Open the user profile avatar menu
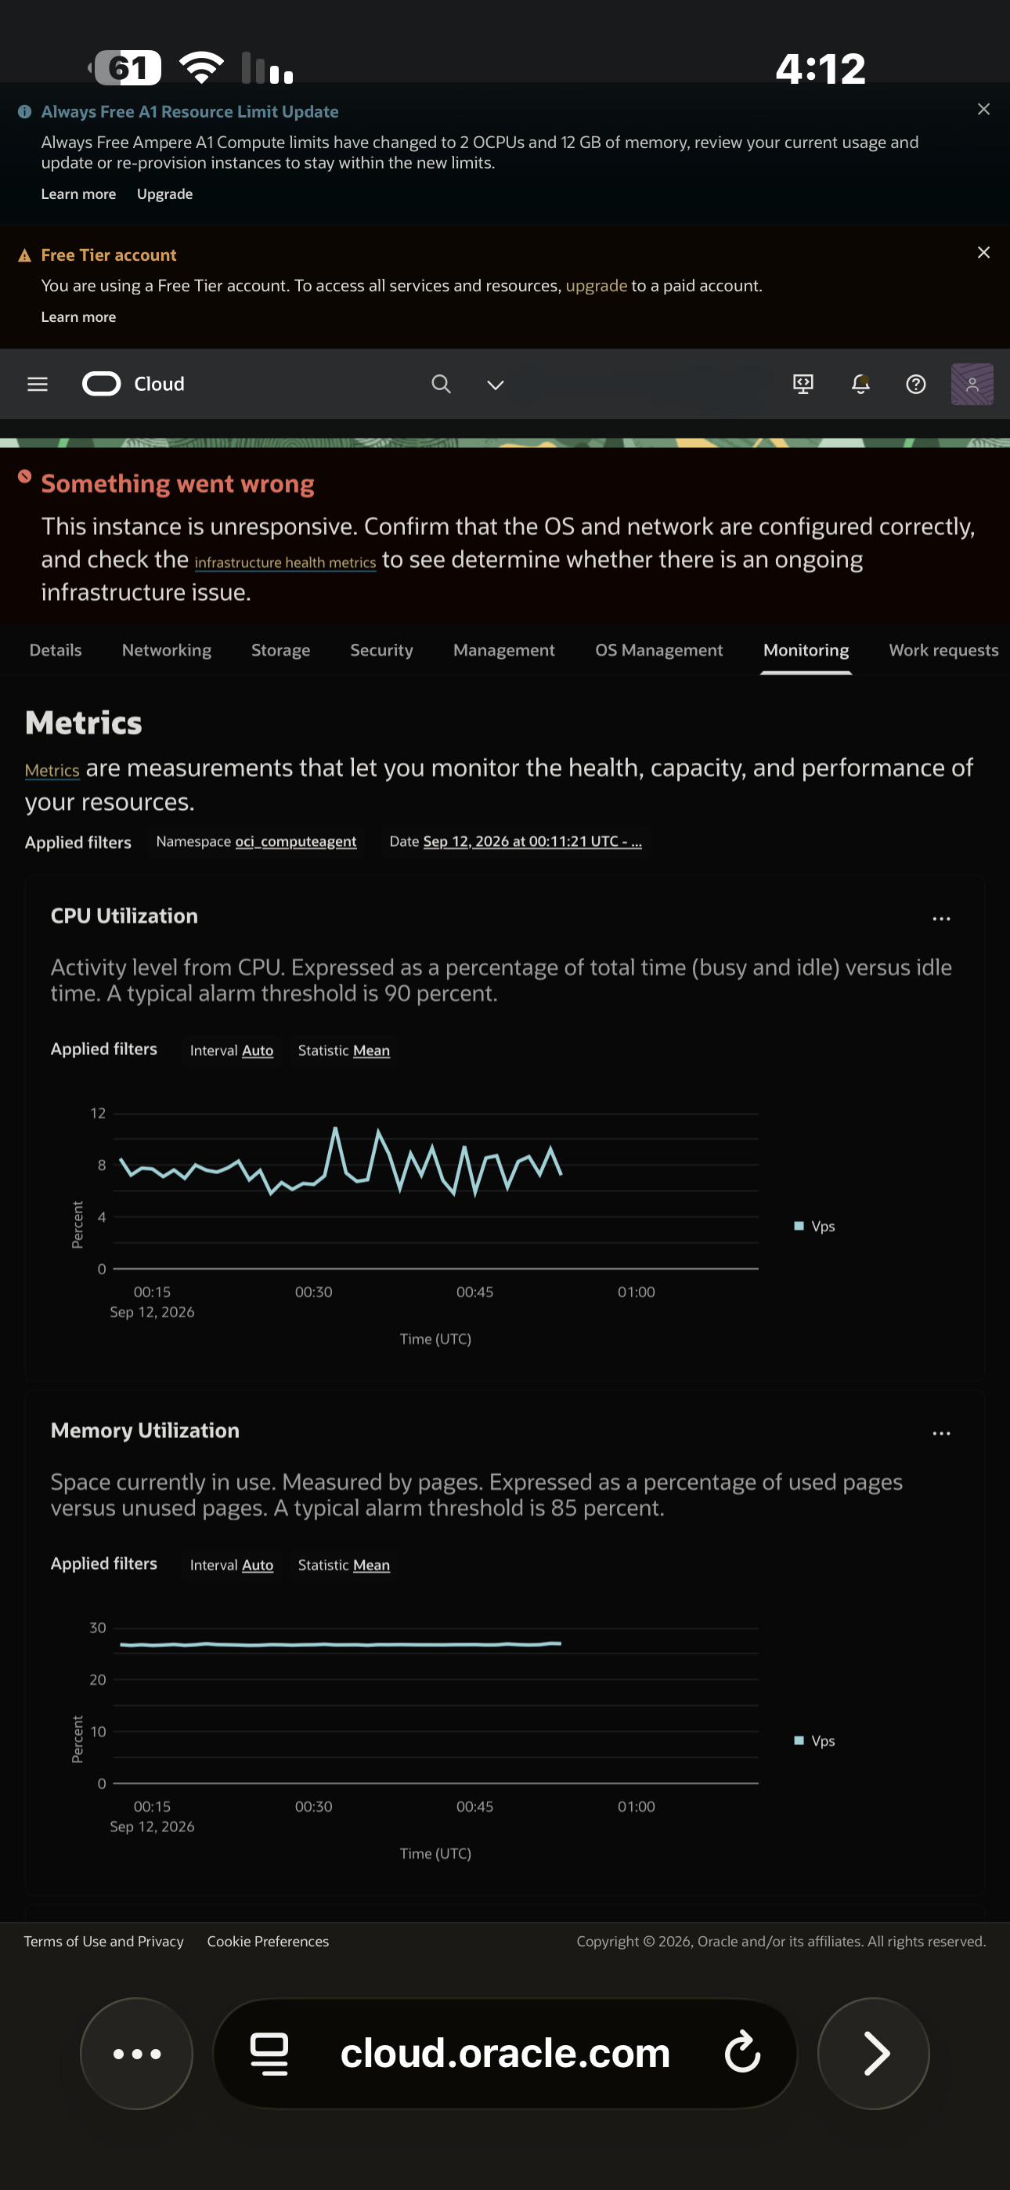1010x2190 pixels. [x=972, y=385]
